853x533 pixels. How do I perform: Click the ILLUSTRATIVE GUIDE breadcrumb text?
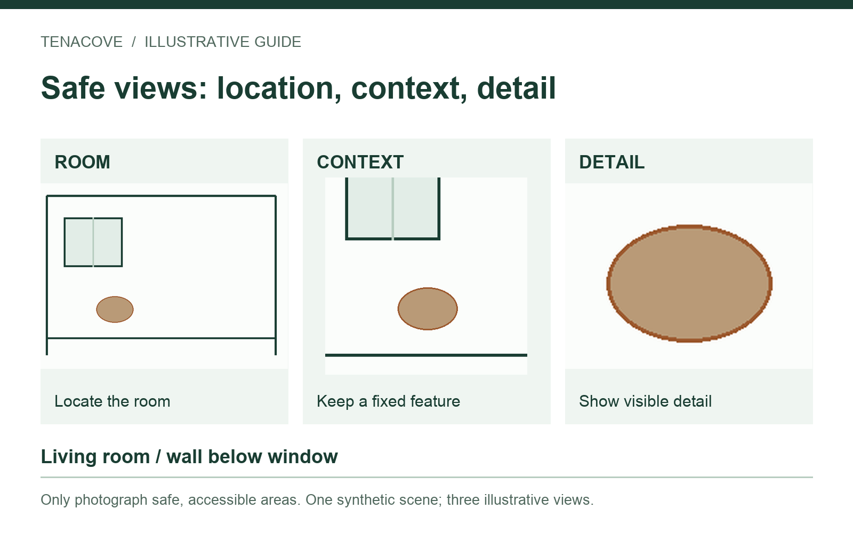[x=223, y=42]
